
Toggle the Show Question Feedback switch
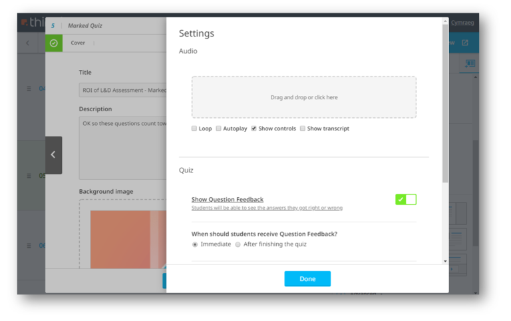pos(406,199)
